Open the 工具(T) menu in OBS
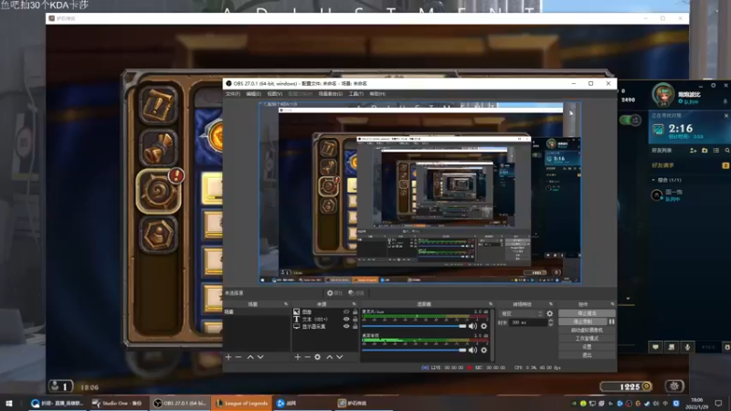Screen dimensions: 731x411 click(355, 94)
